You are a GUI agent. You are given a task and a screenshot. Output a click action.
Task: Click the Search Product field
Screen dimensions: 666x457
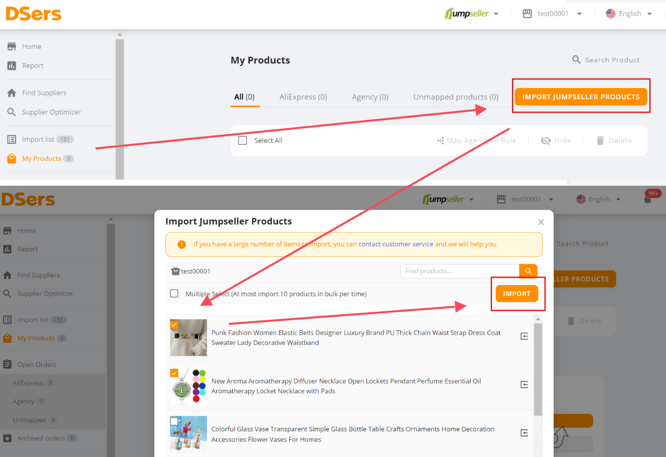[612, 60]
